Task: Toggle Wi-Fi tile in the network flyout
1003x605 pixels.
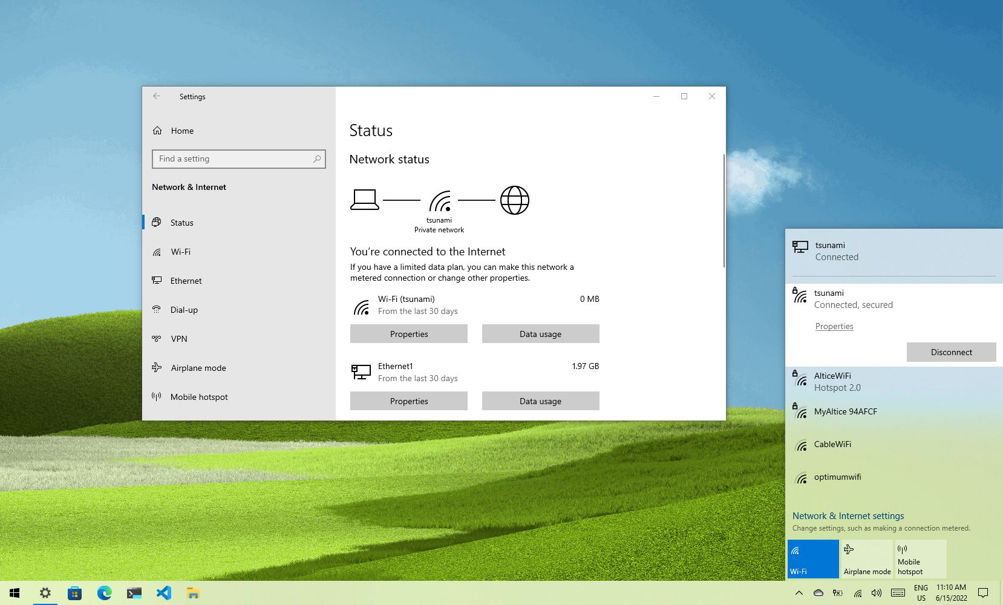Action: (x=812, y=557)
